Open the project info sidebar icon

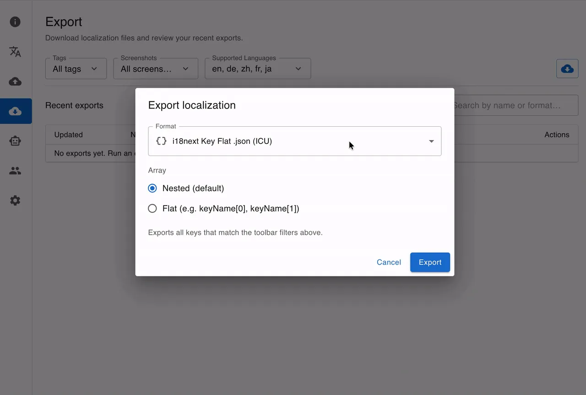tap(15, 22)
